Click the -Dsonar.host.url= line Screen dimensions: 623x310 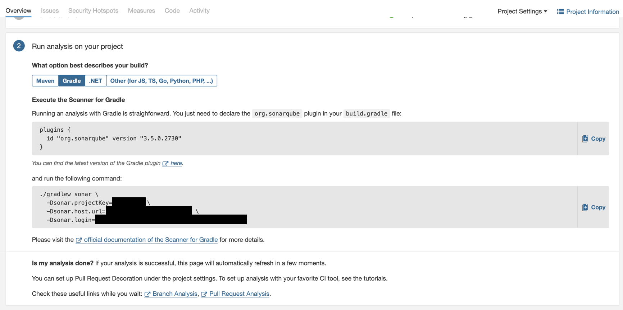click(122, 211)
